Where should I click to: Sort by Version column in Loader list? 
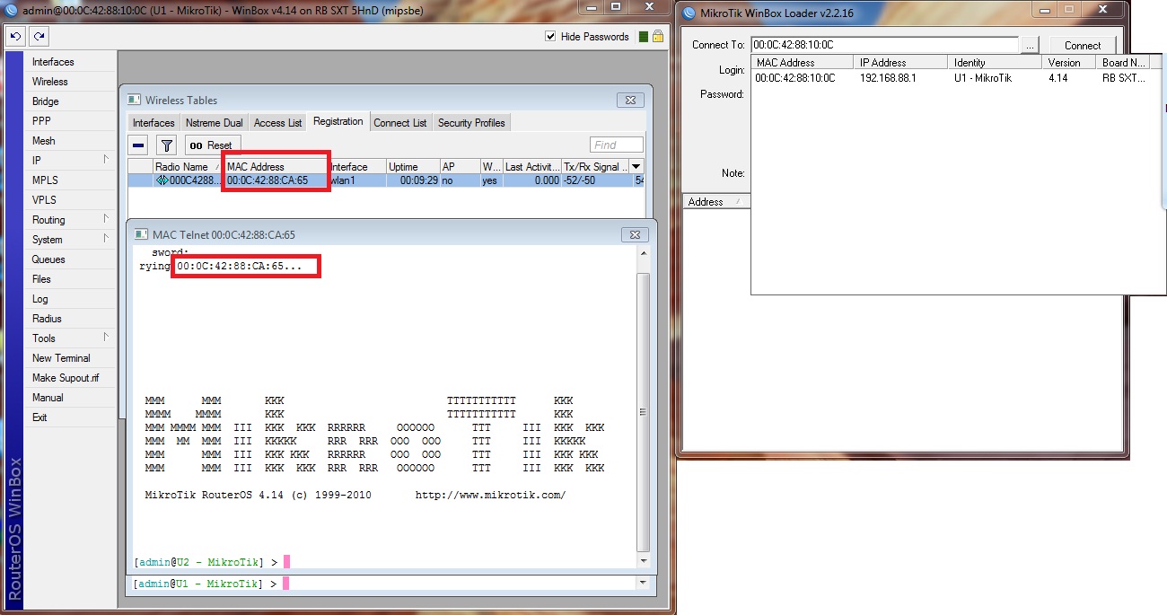click(1069, 63)
